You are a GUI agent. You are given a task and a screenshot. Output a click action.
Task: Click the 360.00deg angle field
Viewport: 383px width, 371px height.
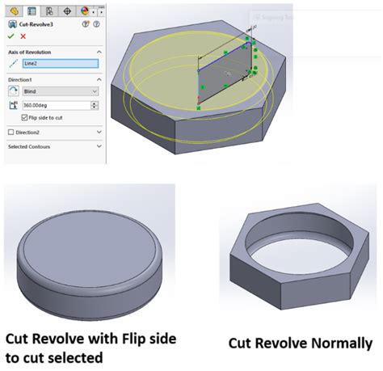click(x=57, y=105)
